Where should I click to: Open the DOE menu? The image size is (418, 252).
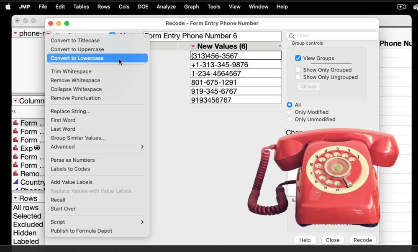143,7
